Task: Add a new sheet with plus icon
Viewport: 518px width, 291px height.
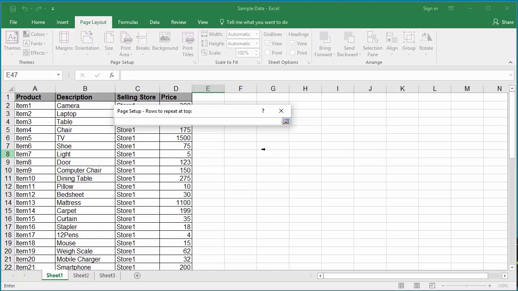Action: pyautogui.click(x=137, y=276)
